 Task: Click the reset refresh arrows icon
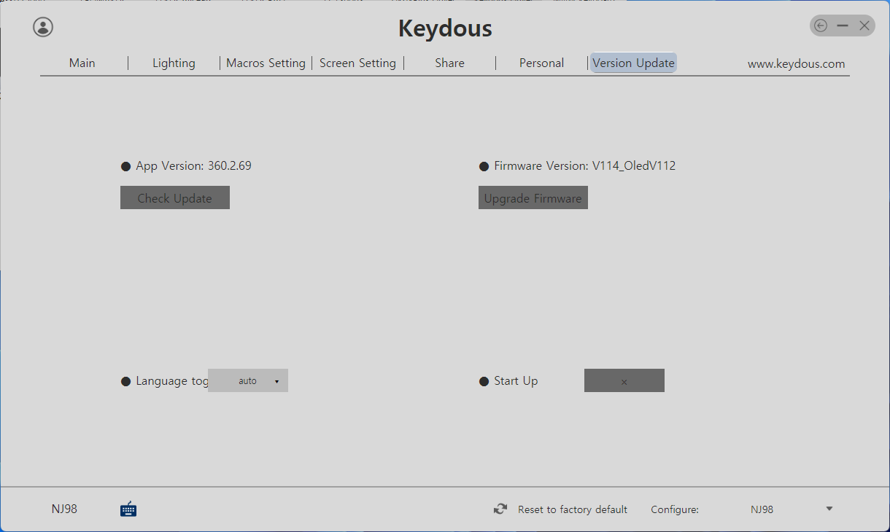click(x=500, y=509)
